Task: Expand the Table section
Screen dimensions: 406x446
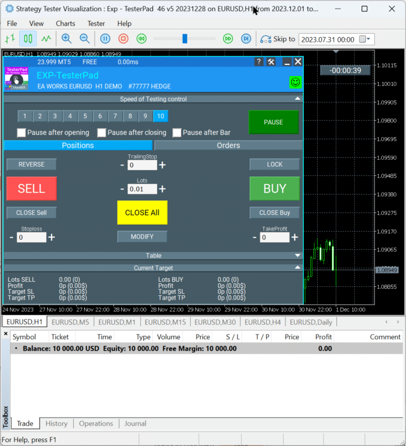Action: click(x=298, y=256)
